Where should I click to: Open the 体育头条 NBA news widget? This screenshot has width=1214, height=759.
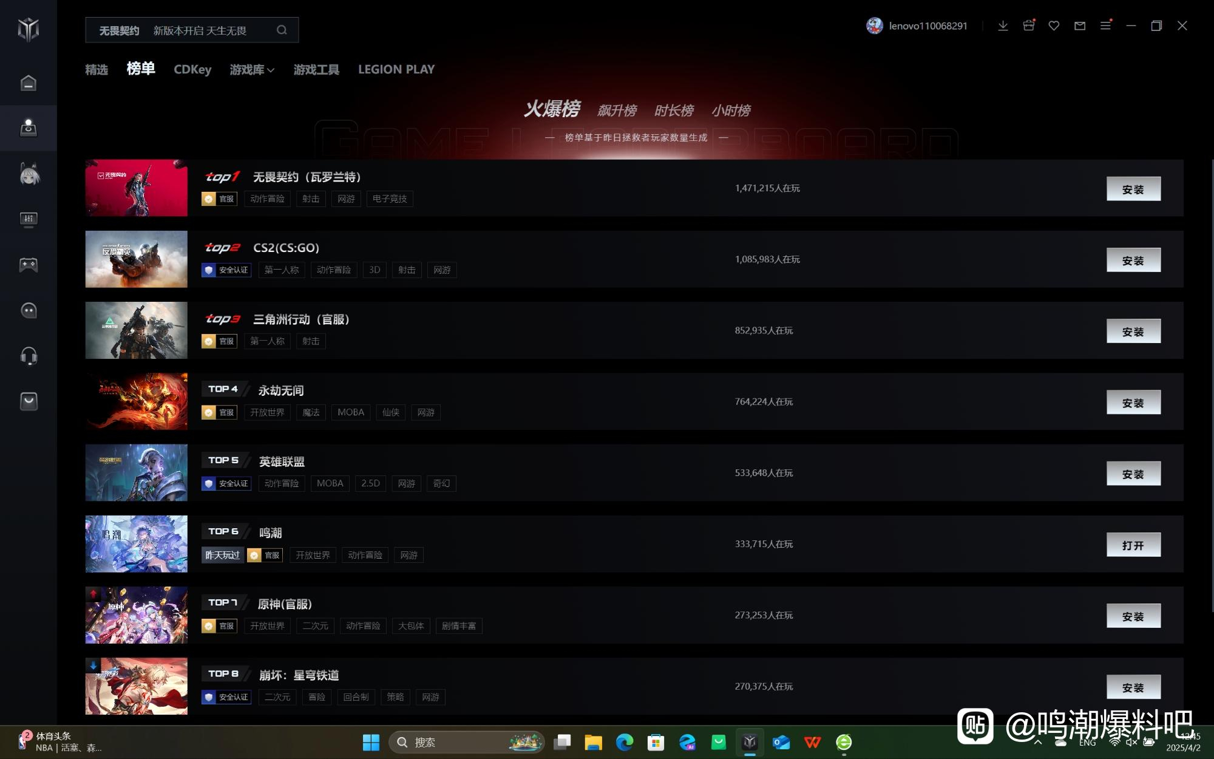61,741
